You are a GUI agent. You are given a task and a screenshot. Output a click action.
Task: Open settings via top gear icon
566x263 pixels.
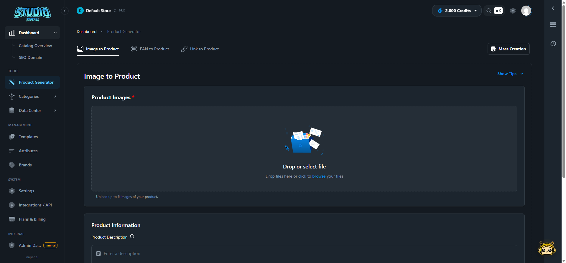tap(513, 11)
